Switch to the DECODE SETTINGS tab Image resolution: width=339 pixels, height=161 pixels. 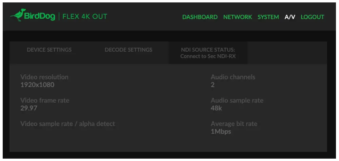pos(128,50)
